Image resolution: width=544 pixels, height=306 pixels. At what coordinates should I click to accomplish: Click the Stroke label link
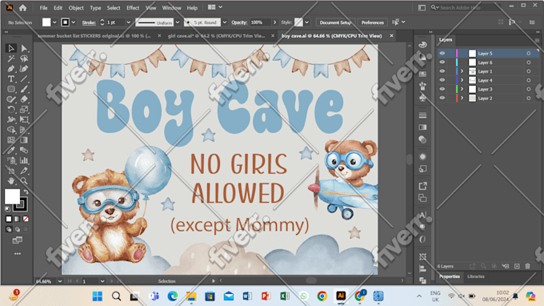pyautogui.click(x=89, y=22)
